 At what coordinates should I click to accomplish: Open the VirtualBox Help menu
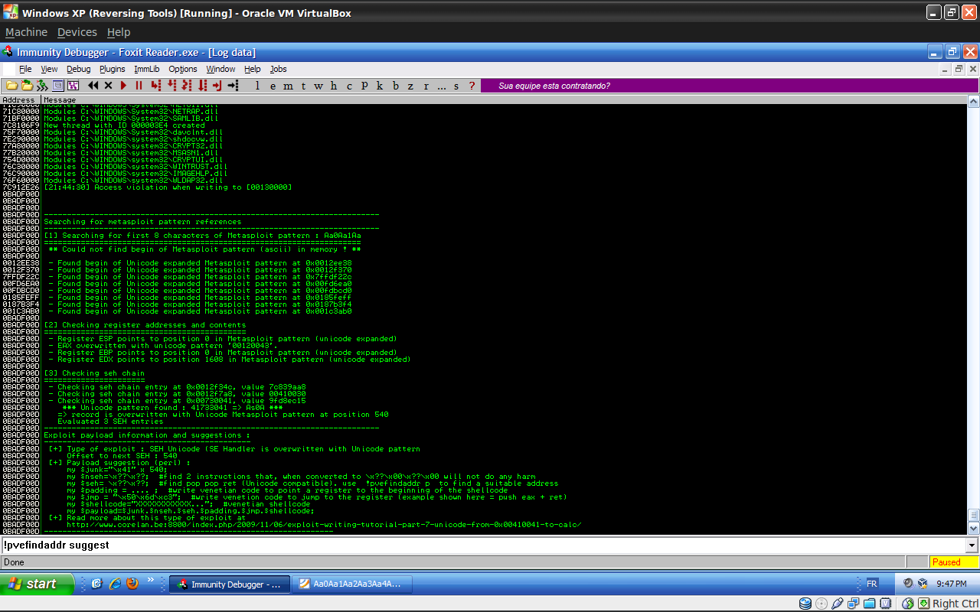(x=119, y=32)
